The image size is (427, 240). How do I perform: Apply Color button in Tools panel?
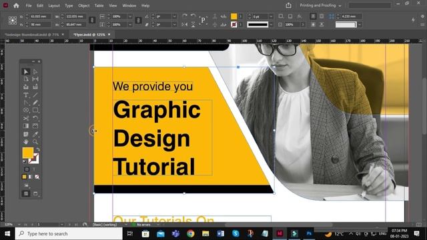(x=25, y=177)
